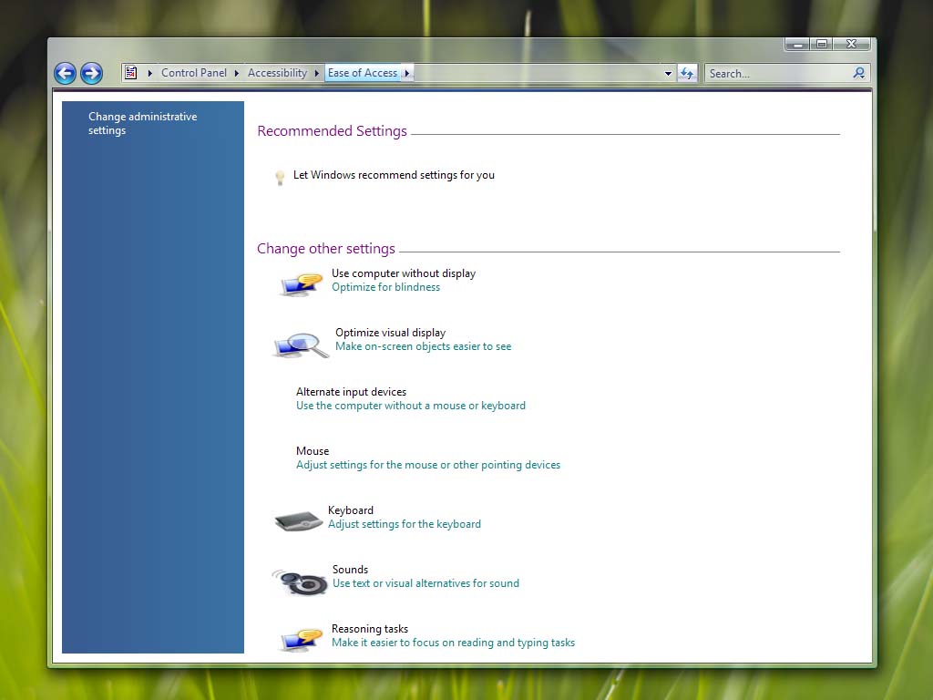Close the Ease of Access window
This screenshot has height=700, width=933.
(x=852, y=44)
